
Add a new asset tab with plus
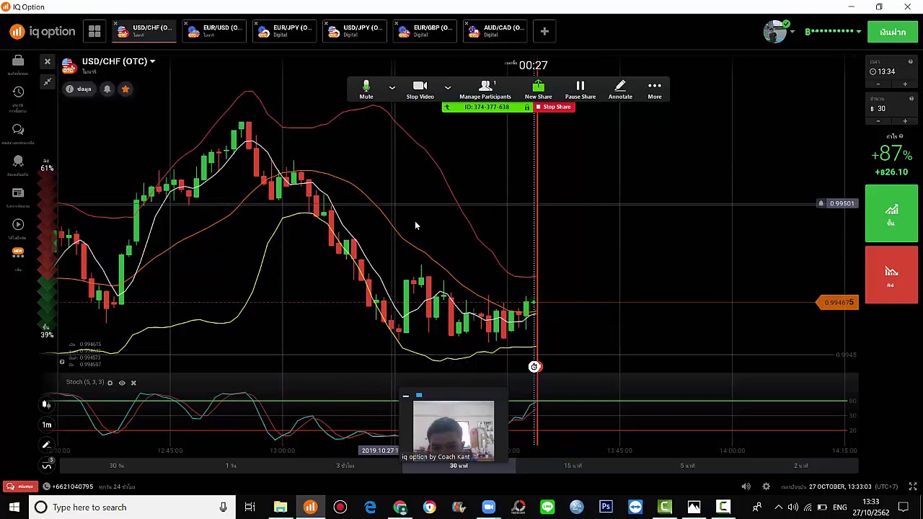[544, 31]
